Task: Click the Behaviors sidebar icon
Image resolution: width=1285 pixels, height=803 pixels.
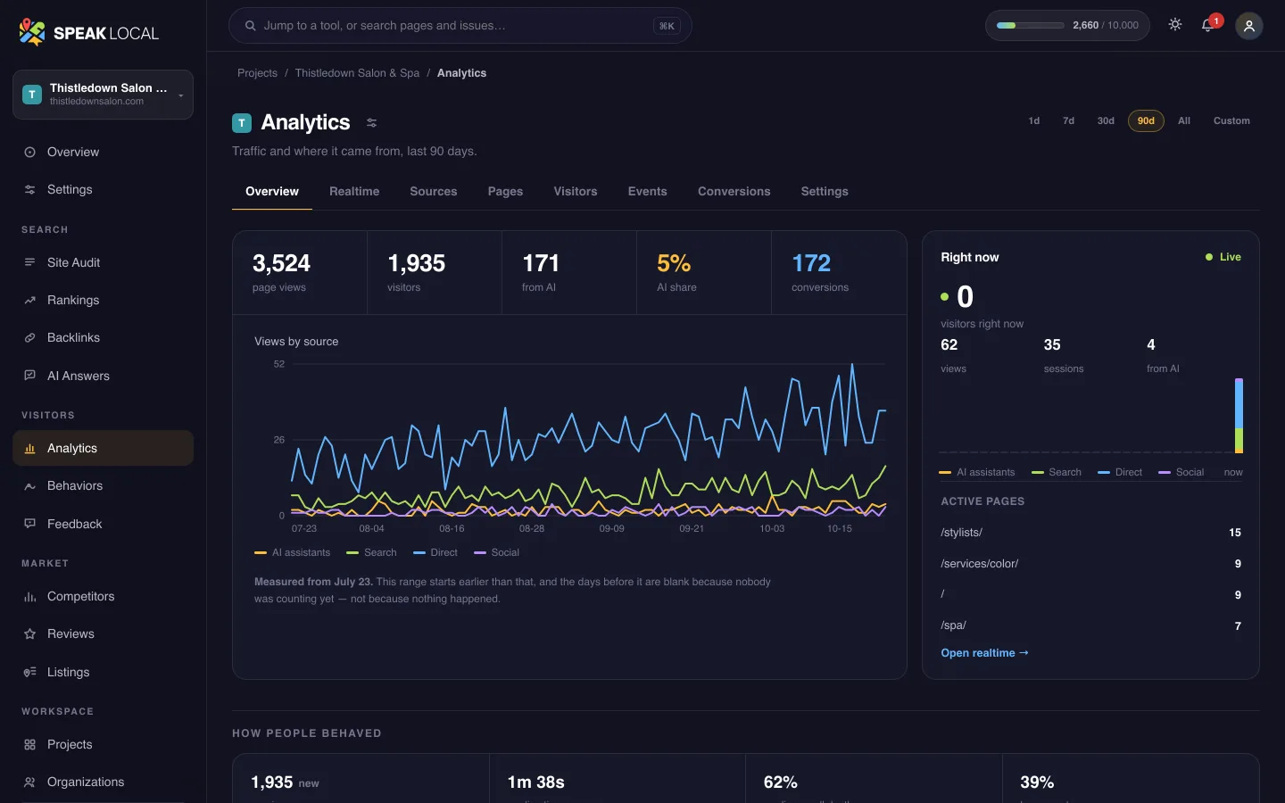Action: click(x=29, y=486)
